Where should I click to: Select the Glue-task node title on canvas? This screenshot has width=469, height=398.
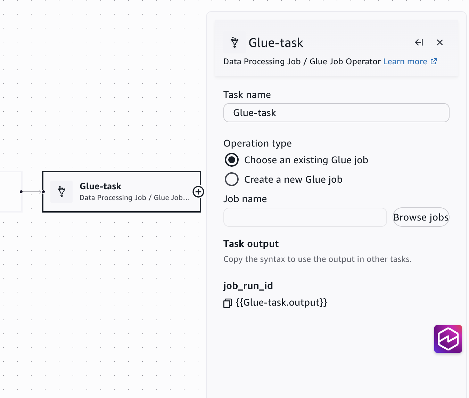coord(100,186)
